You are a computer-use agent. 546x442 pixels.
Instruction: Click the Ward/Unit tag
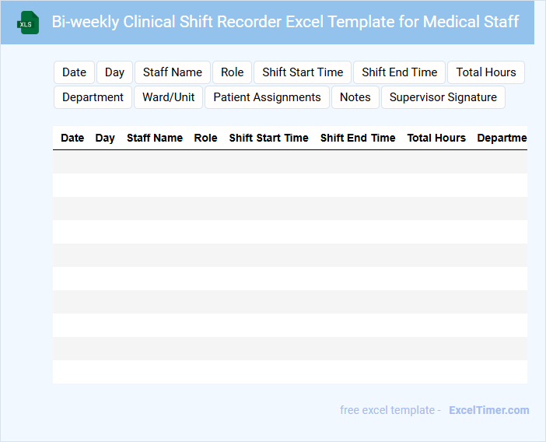169,97
